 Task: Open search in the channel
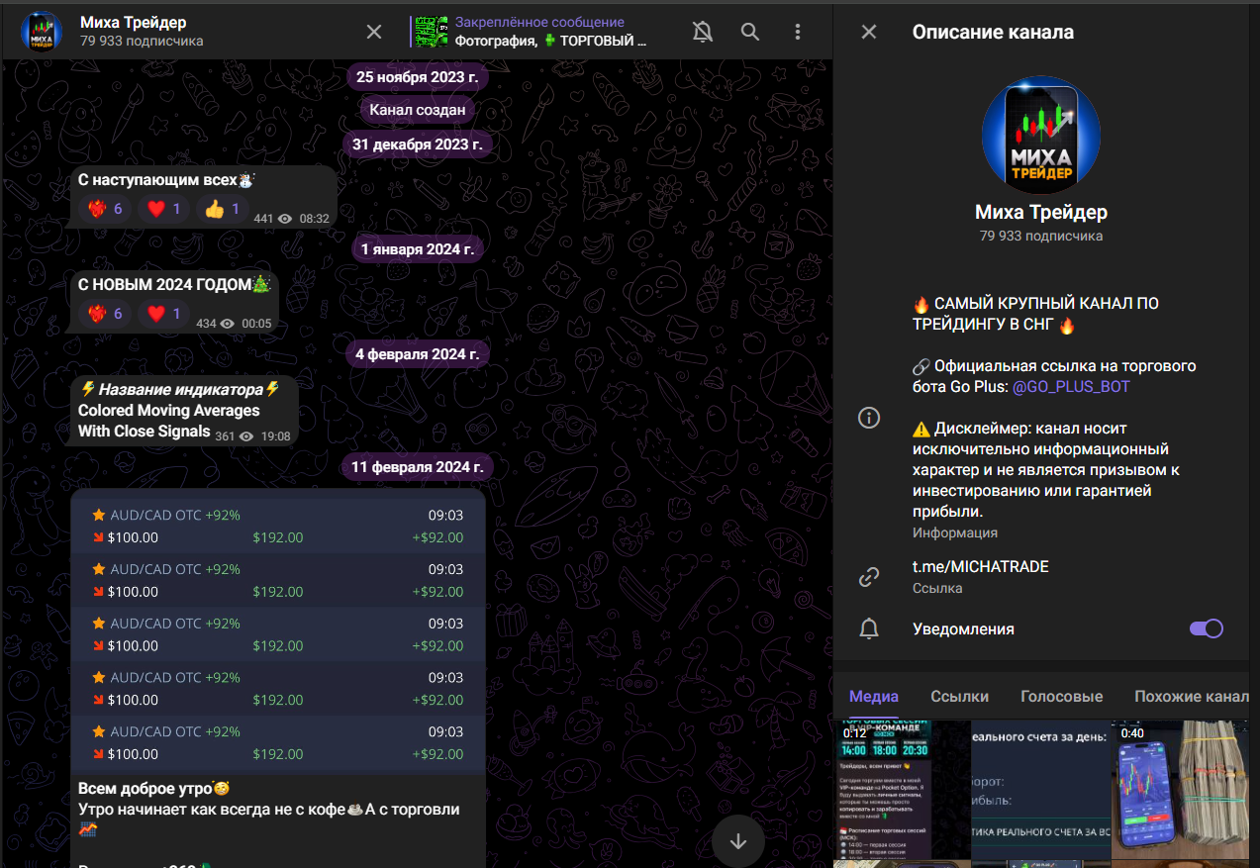(x=750, y=32)
